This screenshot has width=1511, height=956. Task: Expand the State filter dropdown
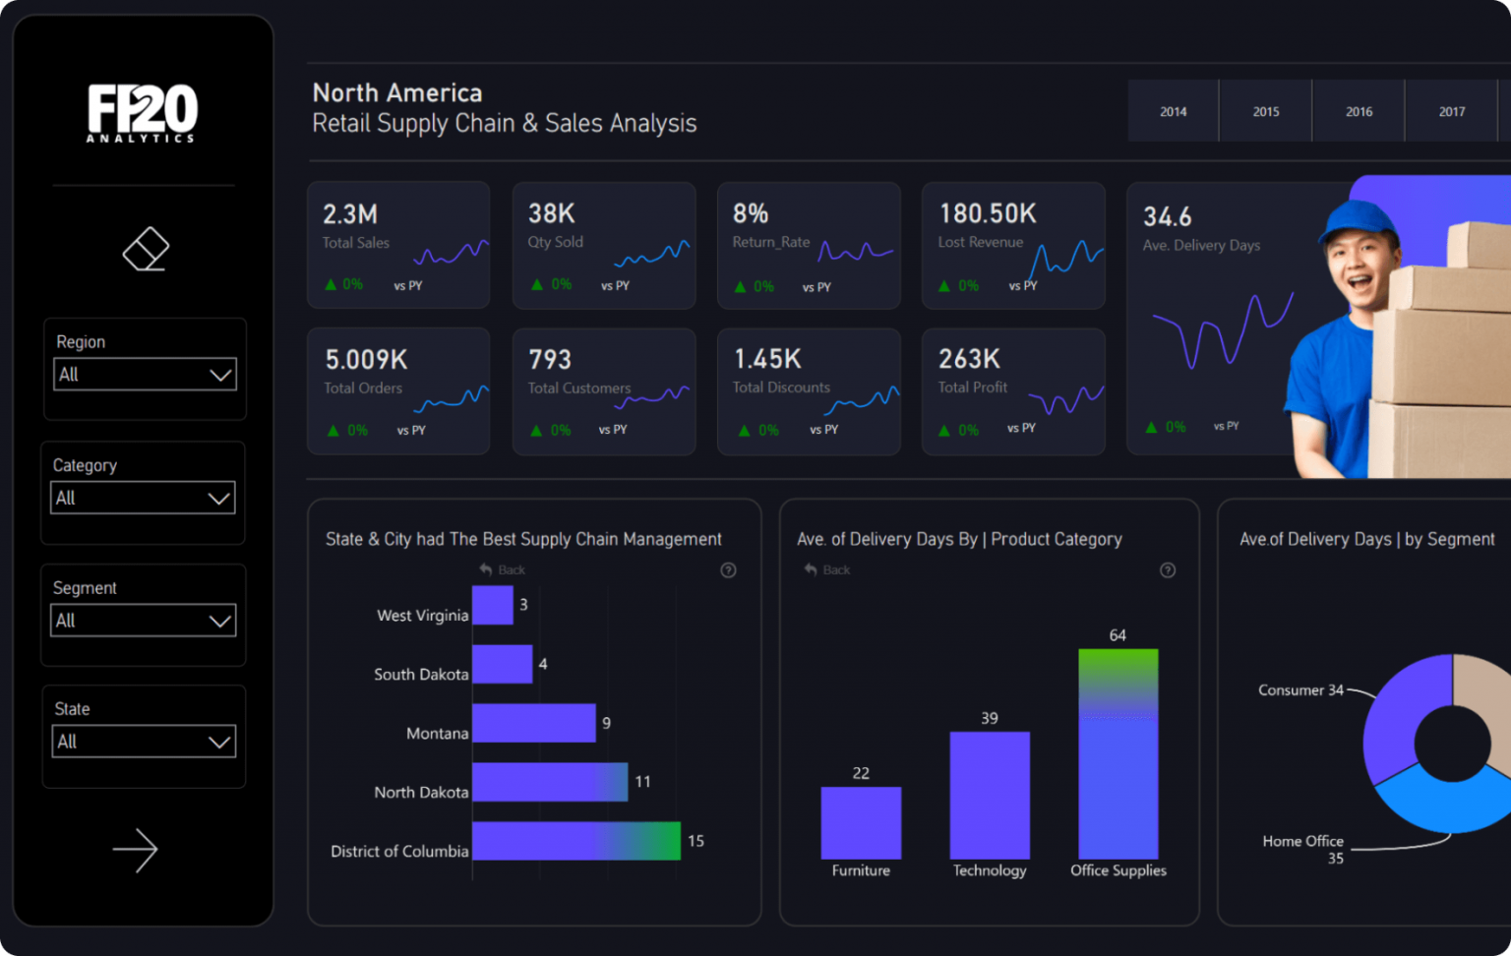(144, 742)
